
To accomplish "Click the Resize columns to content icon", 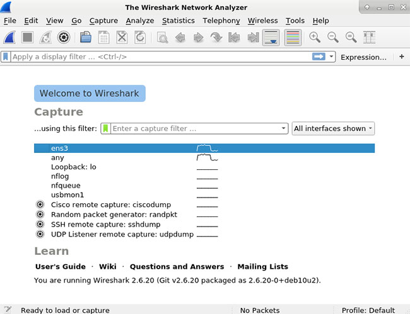I will [369, 38].
